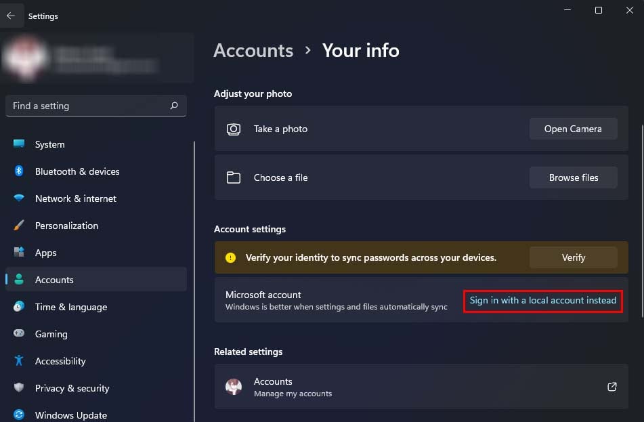Click the external link icon on Accounts row
The width and height of the screenshot is (644, 422).
point(612,387)
